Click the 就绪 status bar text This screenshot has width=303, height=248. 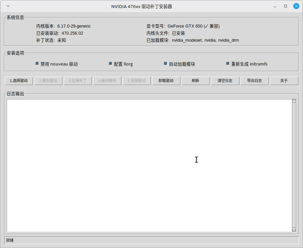(10, 240)
